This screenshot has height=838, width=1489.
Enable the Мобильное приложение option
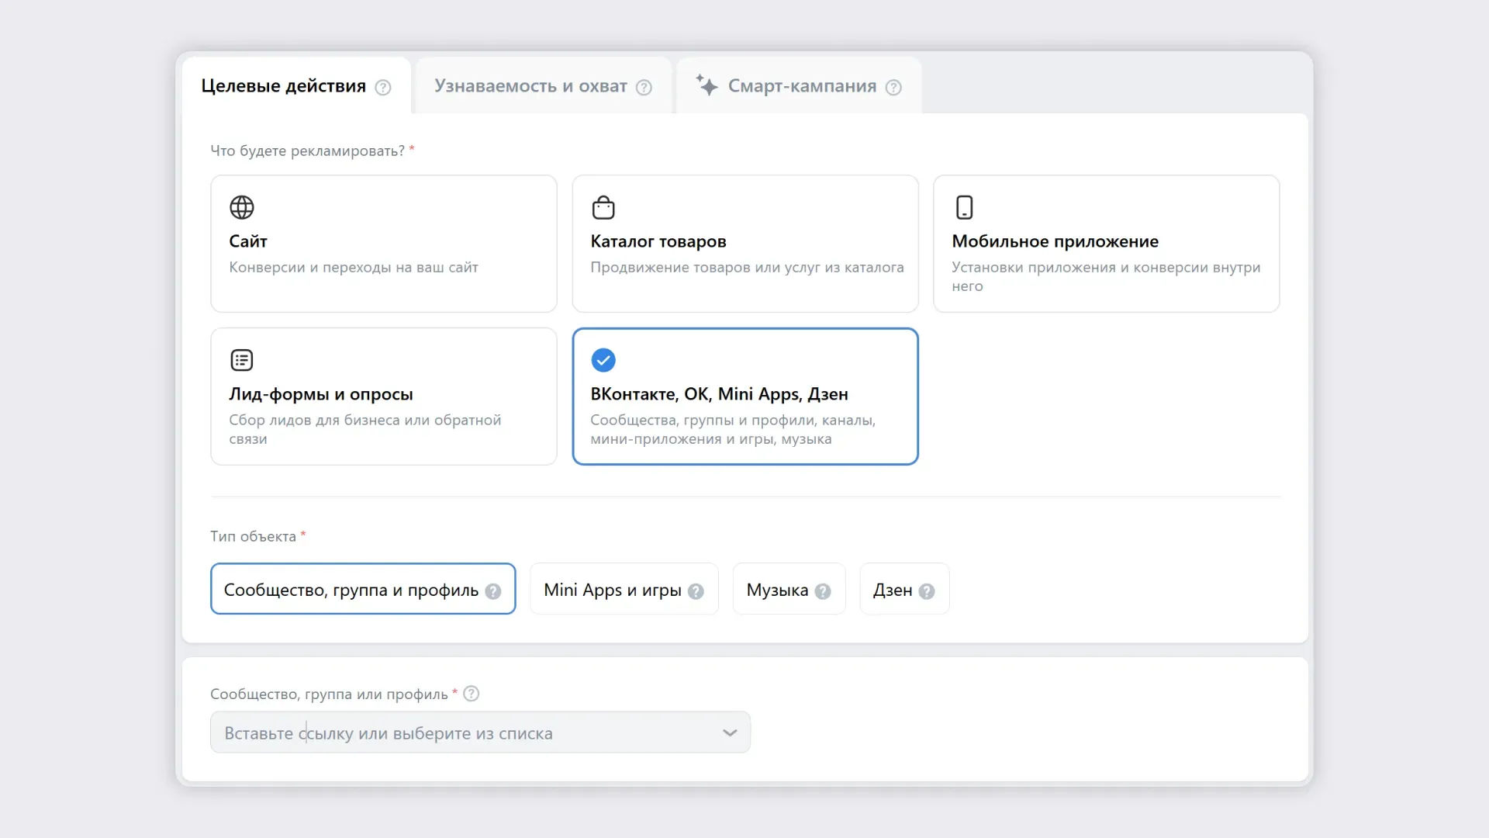1106,244
